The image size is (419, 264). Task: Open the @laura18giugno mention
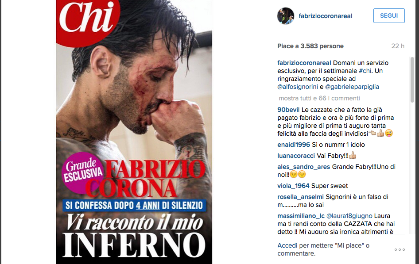[349, 216]
